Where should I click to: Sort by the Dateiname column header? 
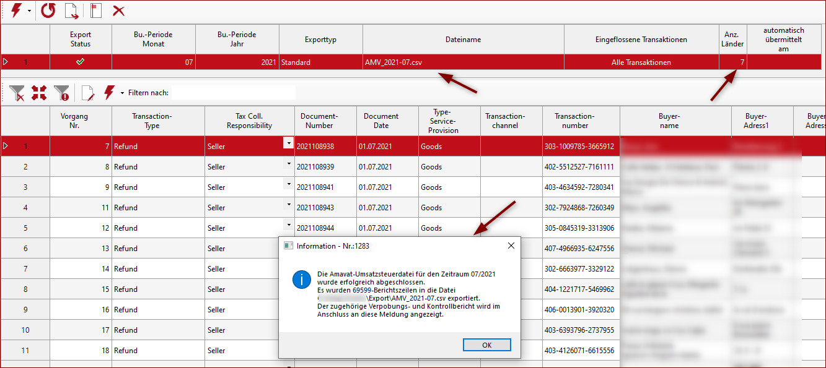click(x=463, y=40)
